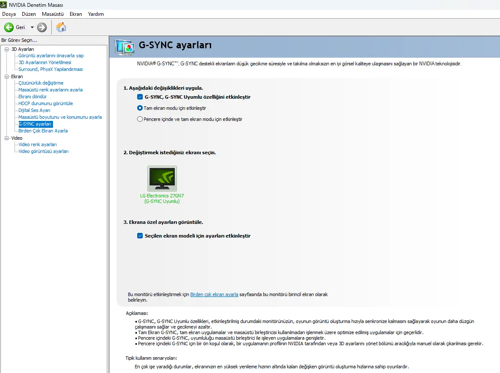The height and width of the screenshot is (373, 500).
Task: Toggle Seçilen ekran modeli için ayarları checkbox
Action: [140, 236]
